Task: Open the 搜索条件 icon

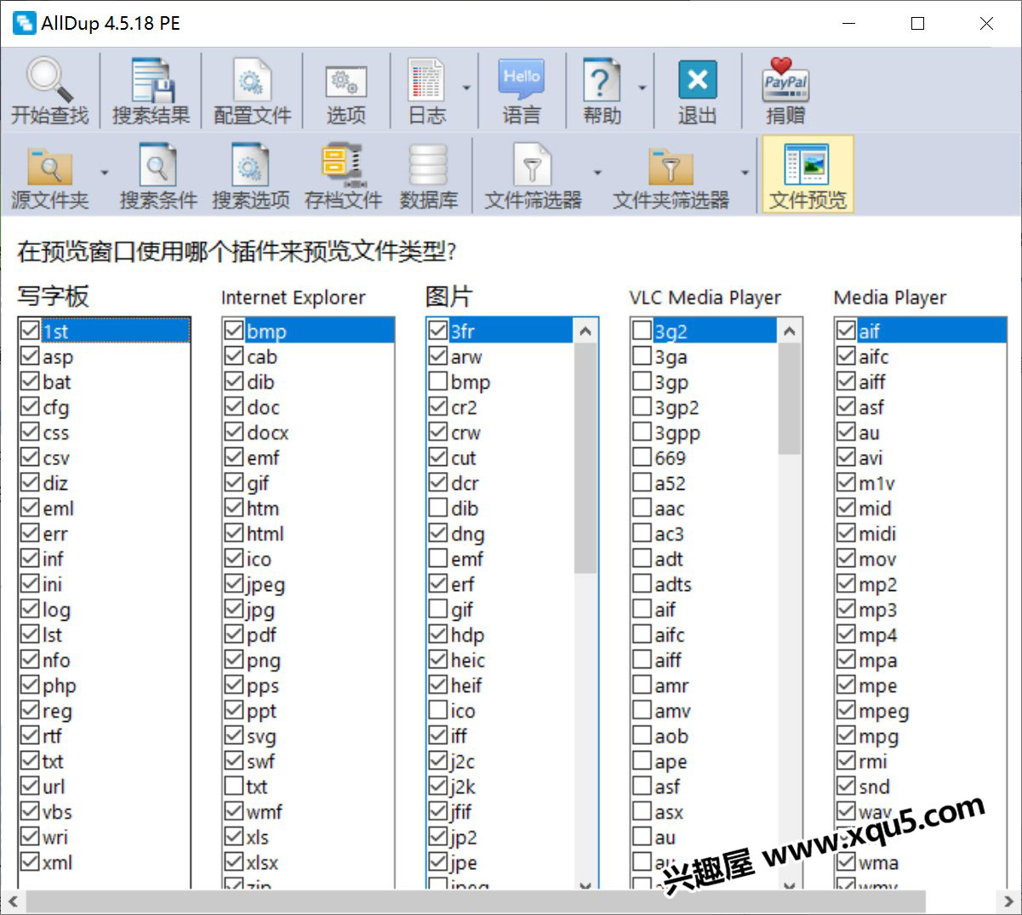Action: 157,165
